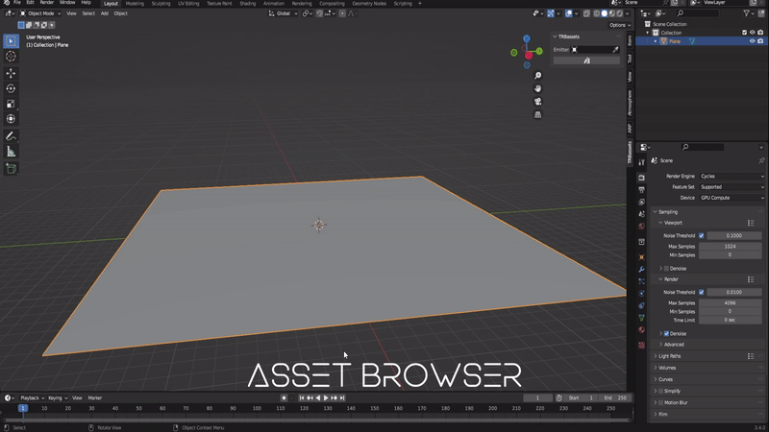This screenshot has height=432, width=769.
Task: Open the World properties tab
Action: point(641,227)
